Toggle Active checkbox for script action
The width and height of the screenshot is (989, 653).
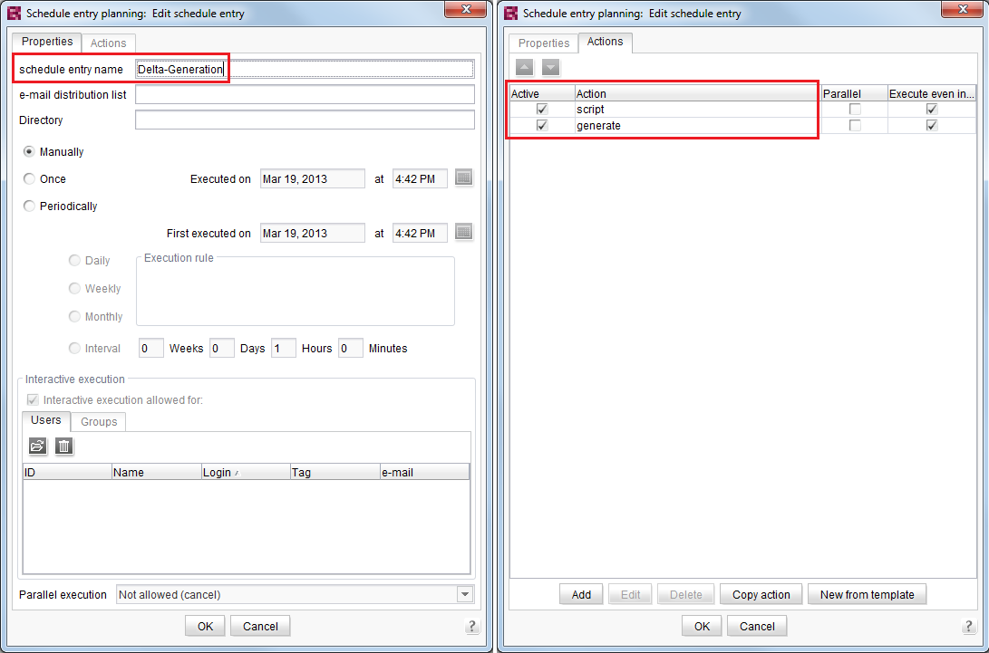click(542, 109)
